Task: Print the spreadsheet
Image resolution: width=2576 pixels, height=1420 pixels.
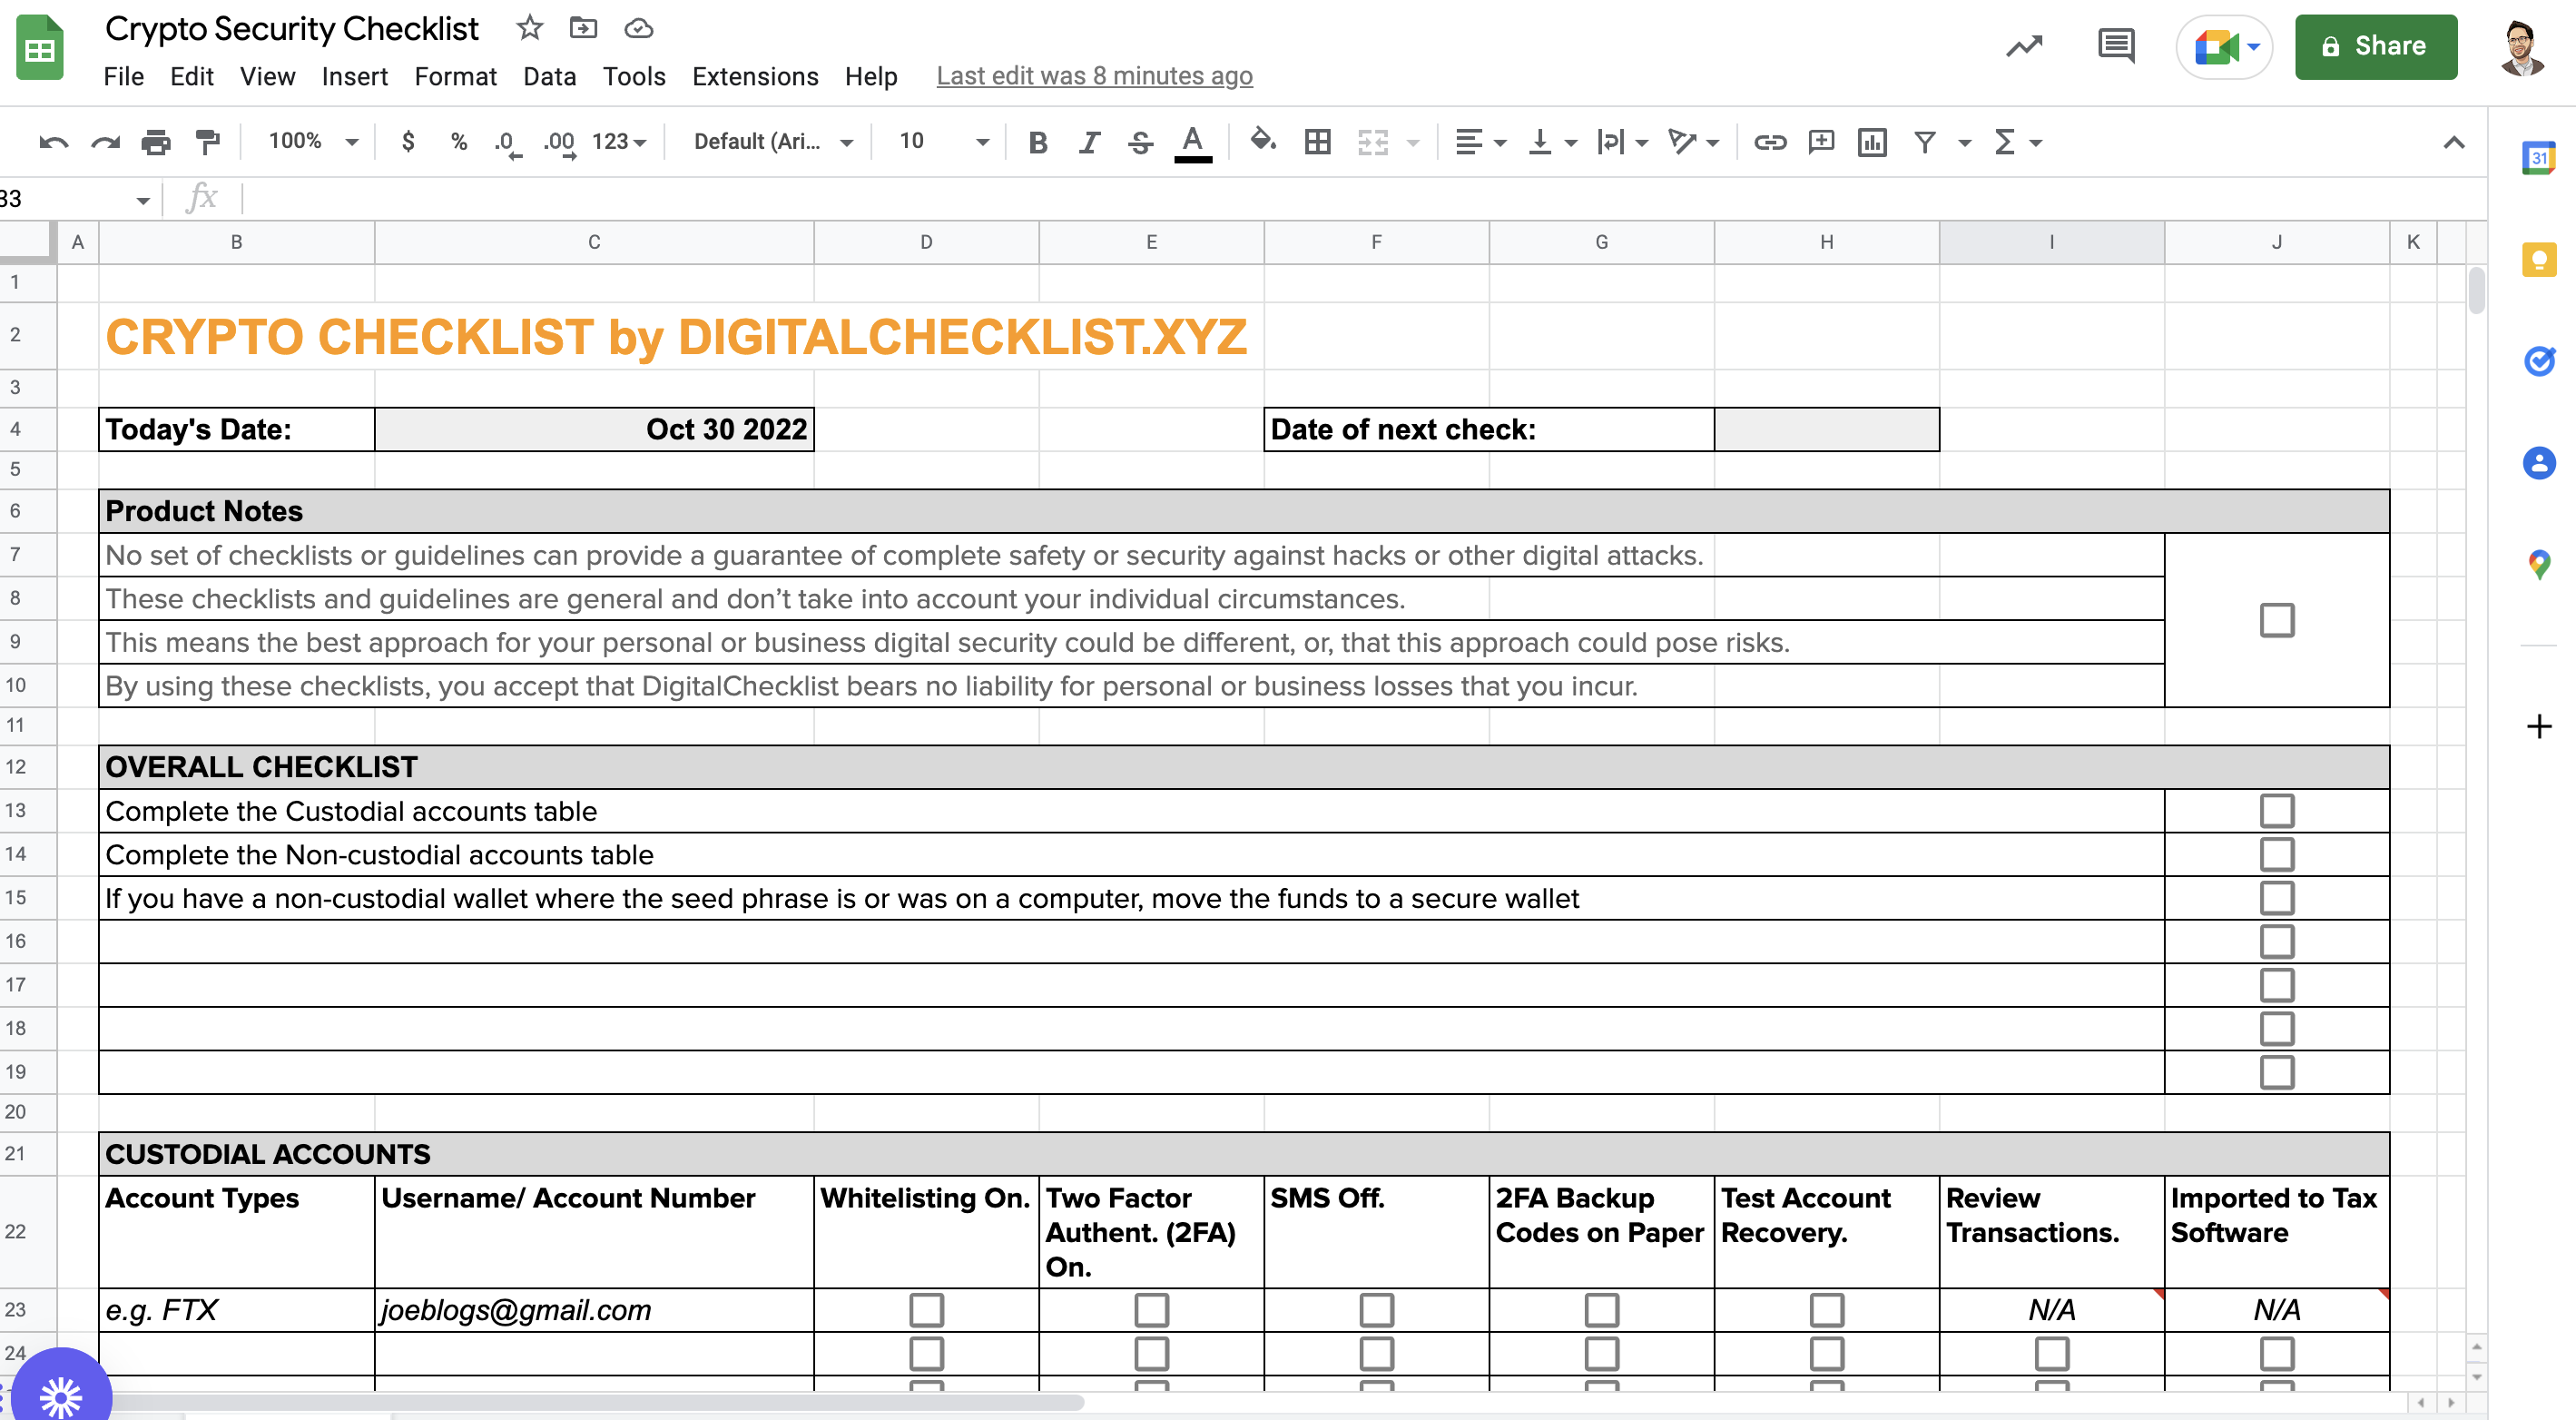Action: point(156,142)
